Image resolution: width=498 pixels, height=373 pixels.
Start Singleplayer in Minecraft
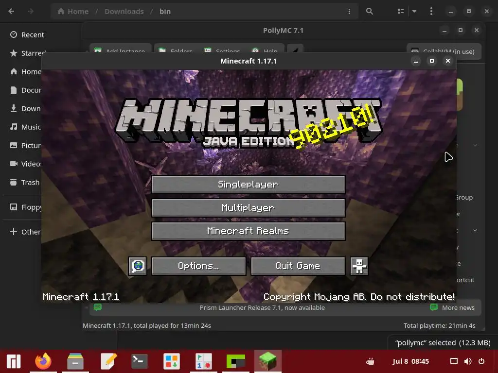(x=249, y=184)
